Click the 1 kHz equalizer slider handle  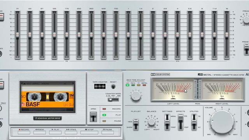[x=128, y=35]
